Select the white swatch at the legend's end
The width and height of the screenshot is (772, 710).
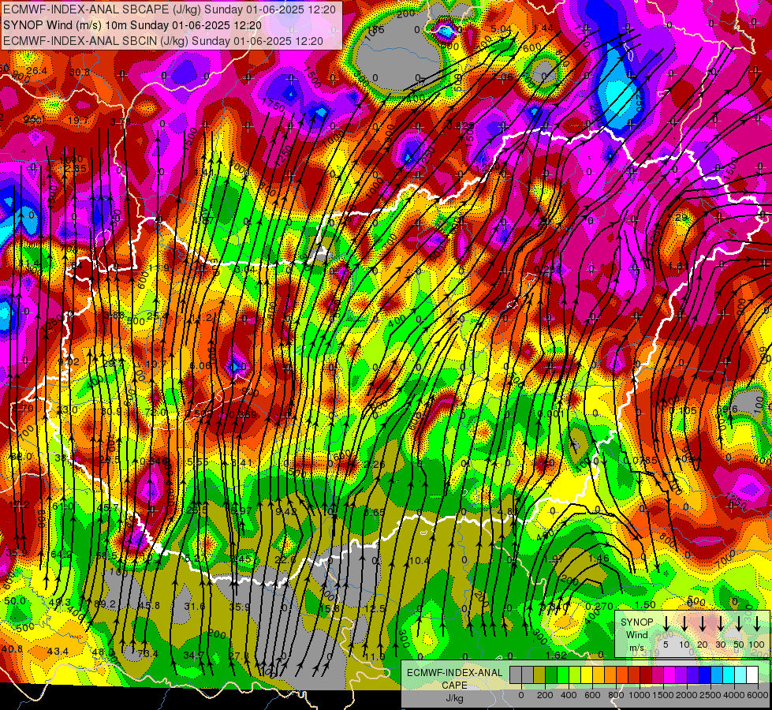coord(751,675)
